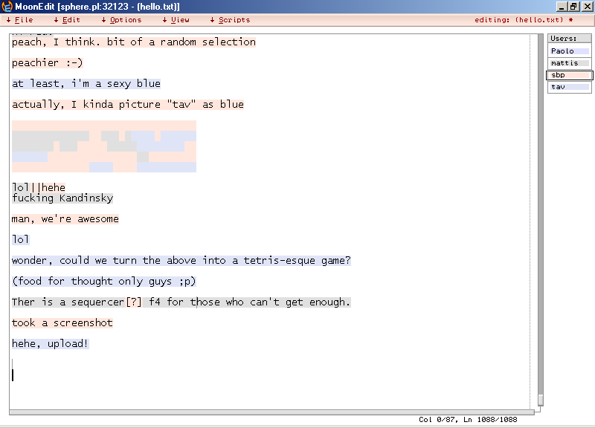
Task: Restore down the MoonEdit window
Action: 573,6
